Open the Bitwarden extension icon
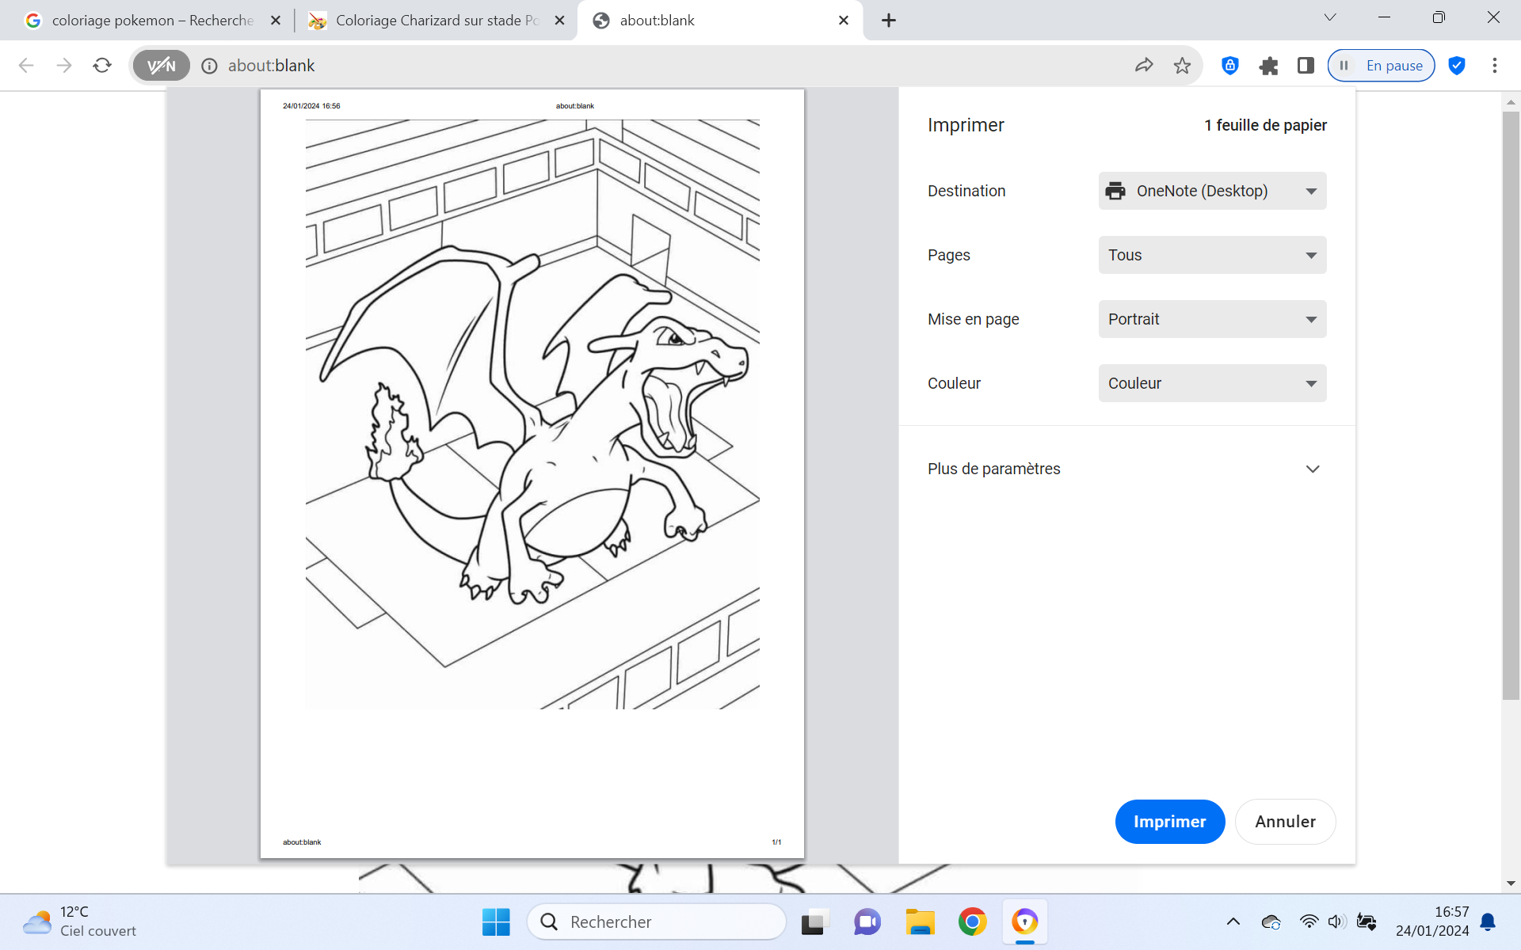This screenshot has width=1521, height=950. 1229,66
